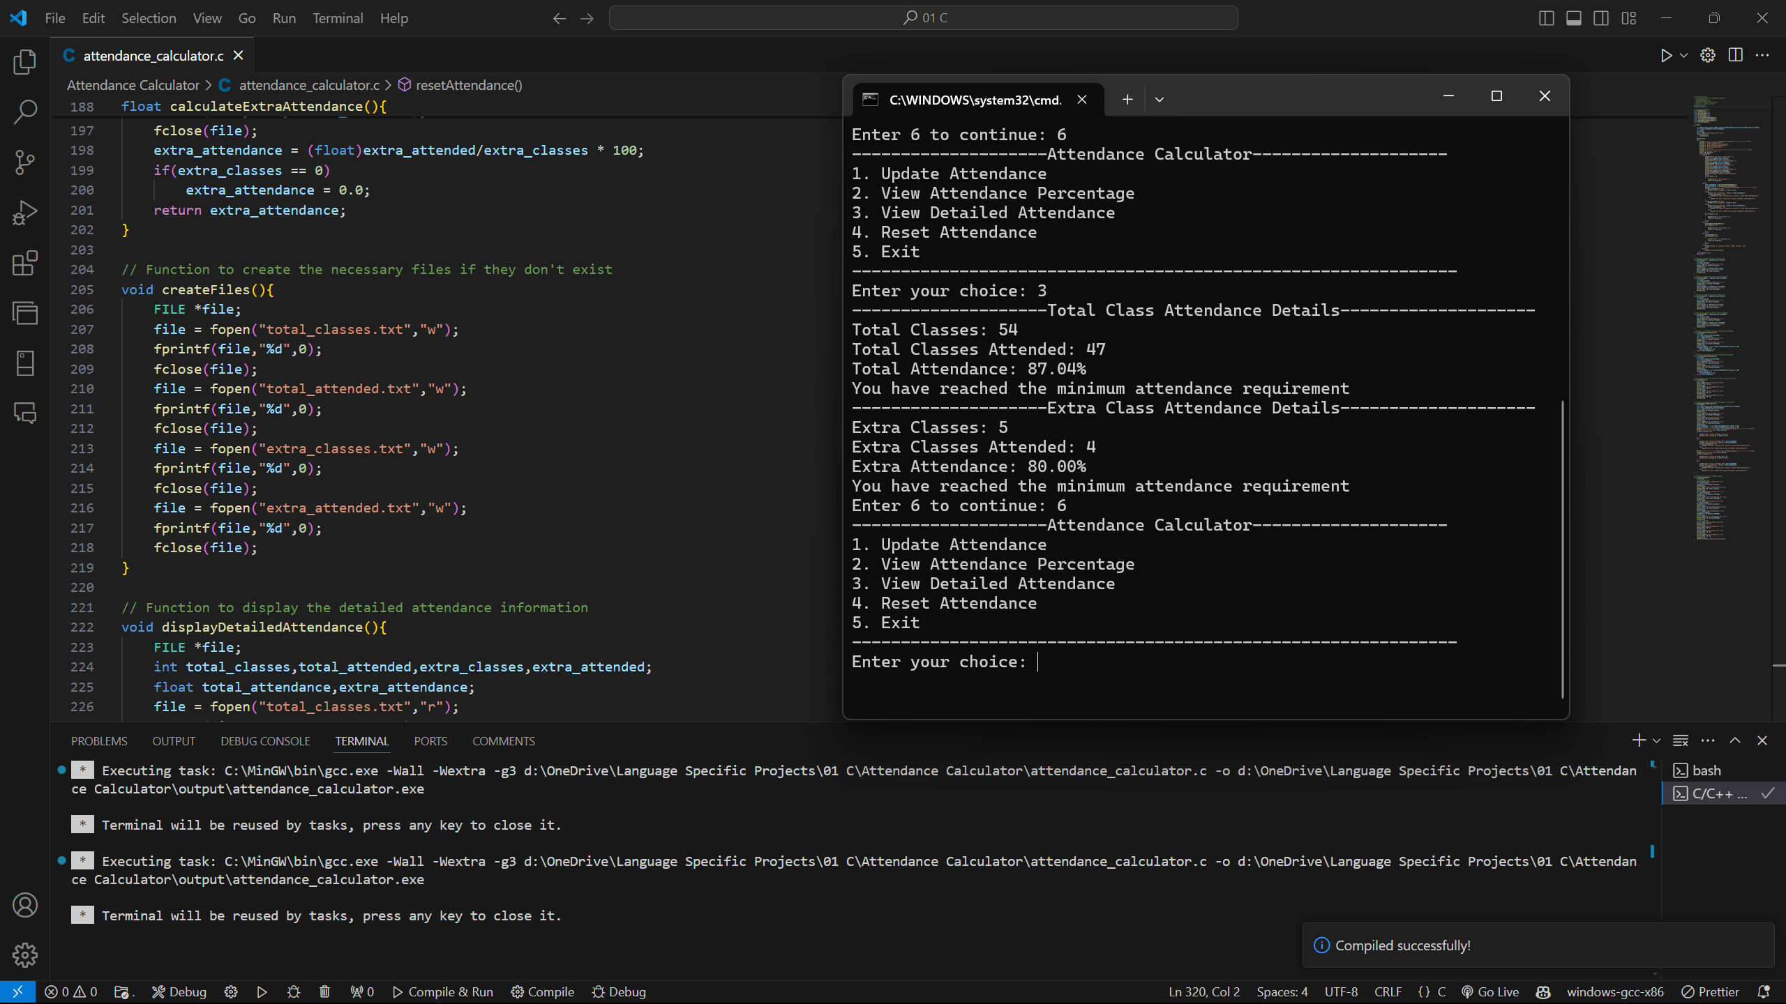Click the cmd window vertical scrollbar

click(x=1562, y=549)
